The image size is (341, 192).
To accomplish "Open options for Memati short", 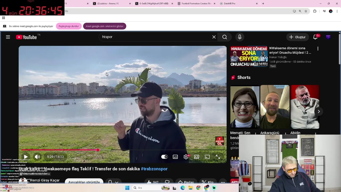I will coord(255,133).
